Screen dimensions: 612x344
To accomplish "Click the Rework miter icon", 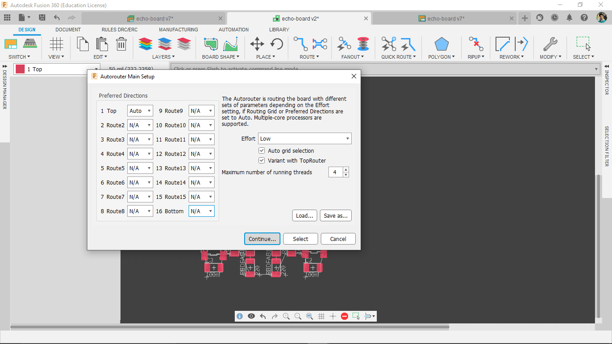I will (503, 44).
